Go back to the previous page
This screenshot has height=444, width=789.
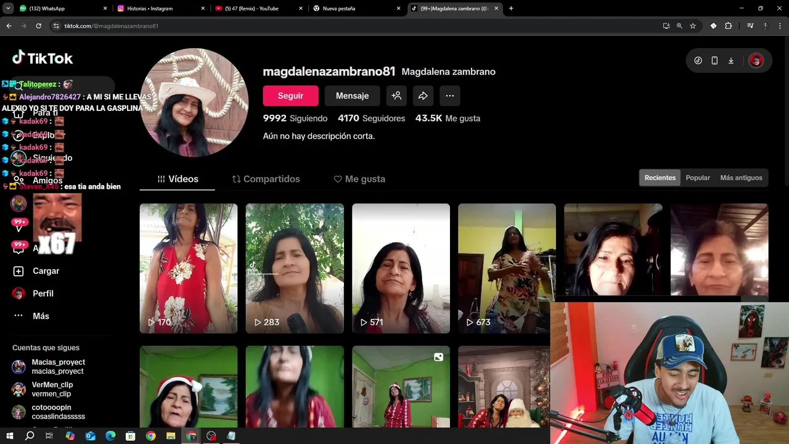pyautogui.click(x=9, y=26)
